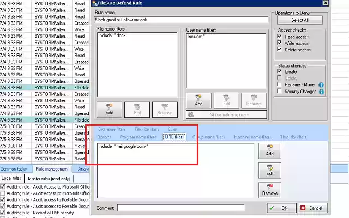
Task: Confirm the rule with OK
Action: 281,208
